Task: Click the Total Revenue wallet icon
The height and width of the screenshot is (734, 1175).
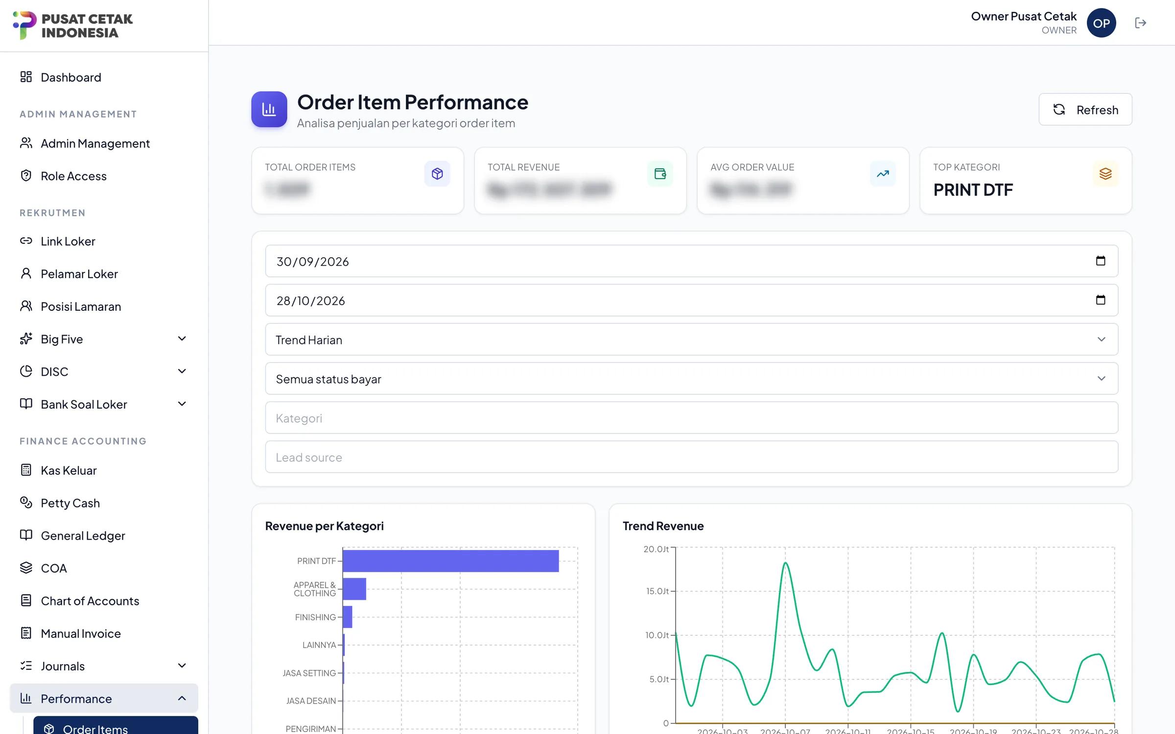Action: point(660,174)
